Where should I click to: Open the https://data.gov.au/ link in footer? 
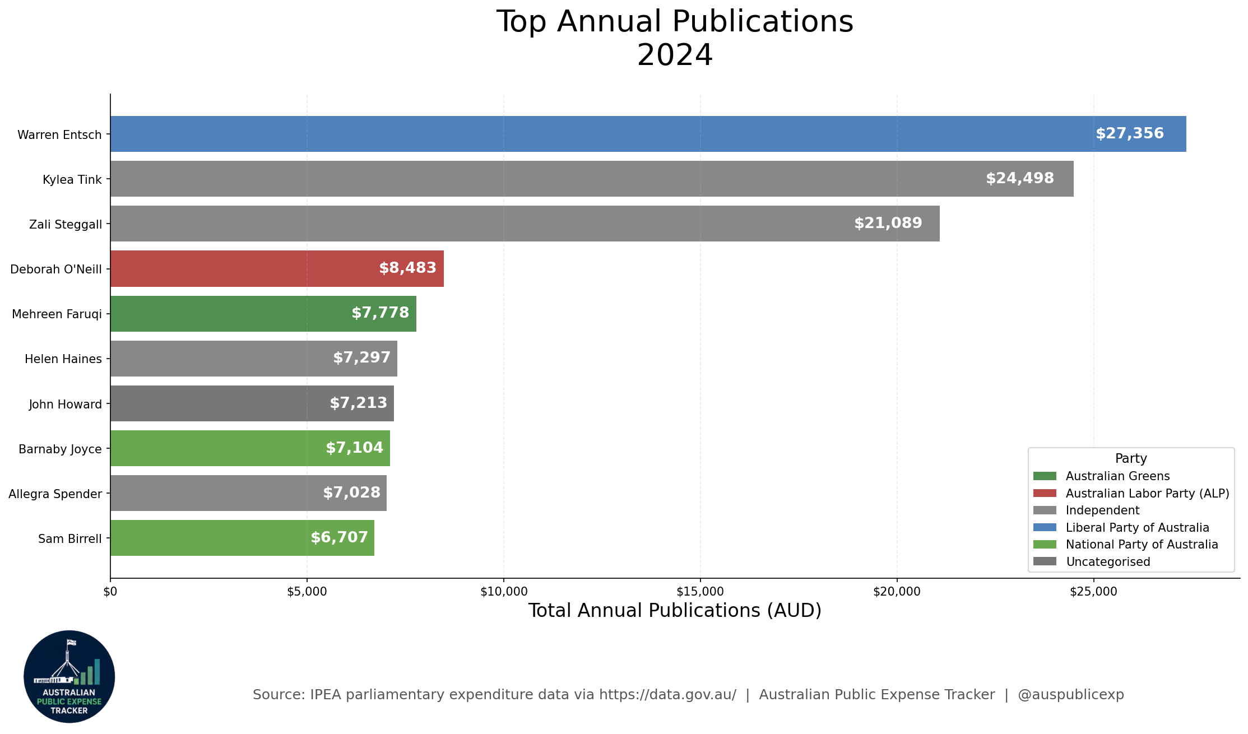(x=668, y=695)
